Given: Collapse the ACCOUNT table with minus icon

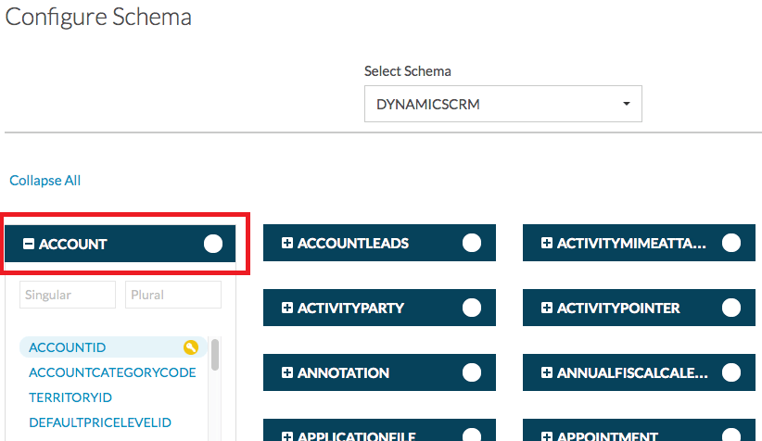Looking at the screenshot, I should tap(29, 245).
